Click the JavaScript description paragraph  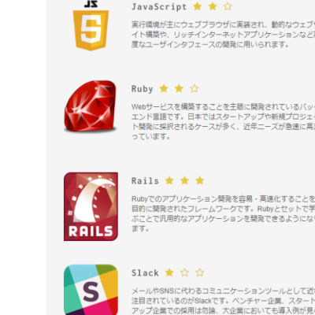click(223, 35)
